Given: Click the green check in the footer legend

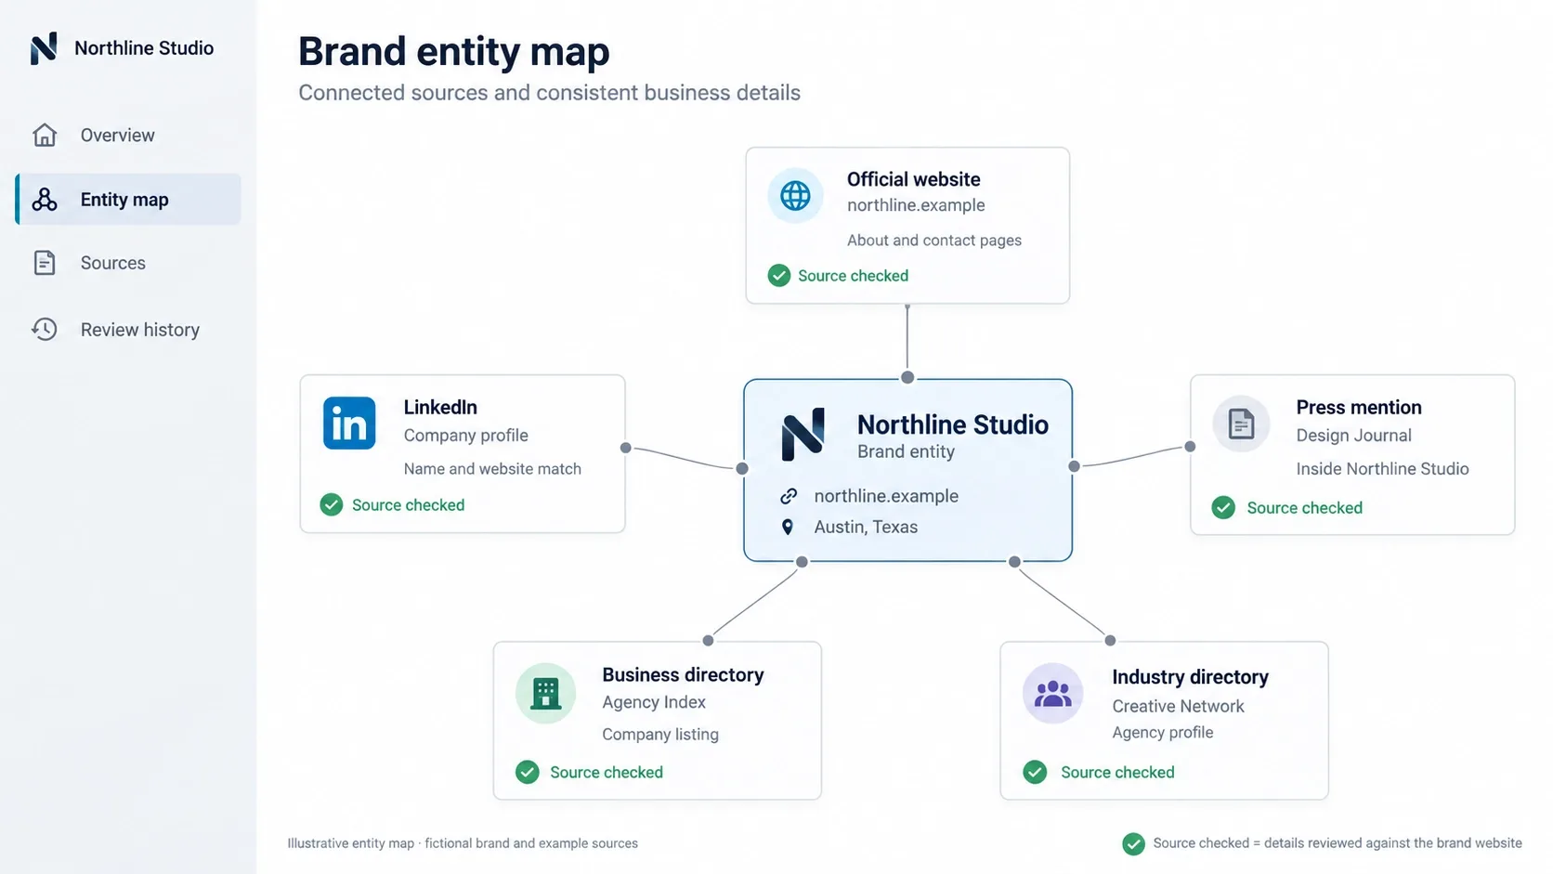Looking at the screenshot, I should click(x=1133, y=843).
